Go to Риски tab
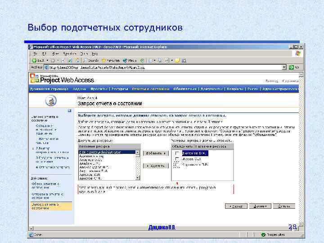The image size is (324, 243). [253, 89]
